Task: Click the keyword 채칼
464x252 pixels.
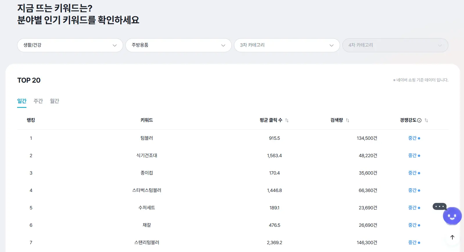Action: click(147, 225)
